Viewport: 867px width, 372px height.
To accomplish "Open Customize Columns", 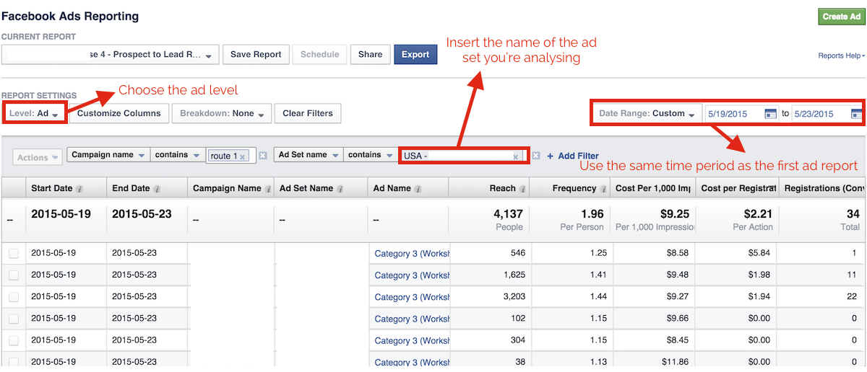I will coord(119,114).
